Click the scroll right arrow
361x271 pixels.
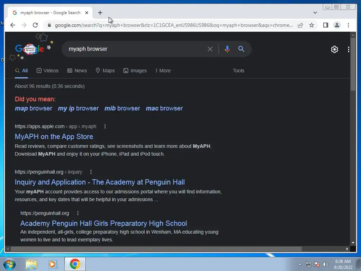[x=347, y=249]
